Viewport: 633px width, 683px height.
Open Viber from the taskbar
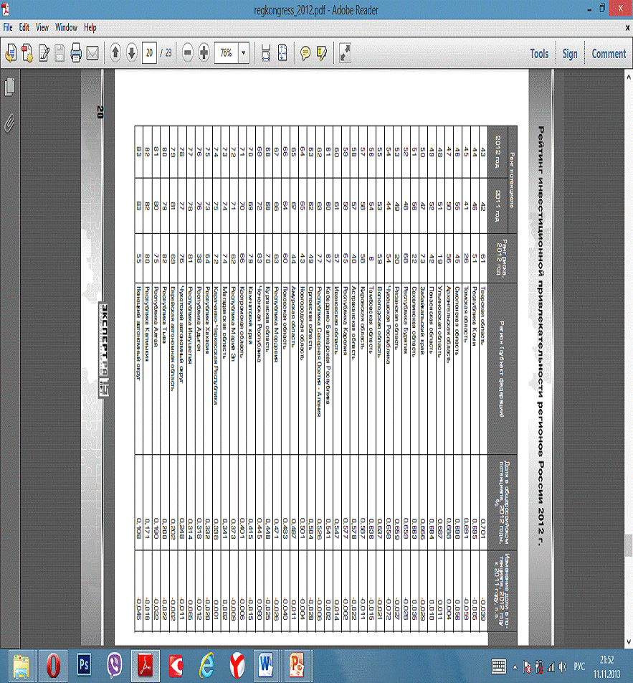(115, 666)
